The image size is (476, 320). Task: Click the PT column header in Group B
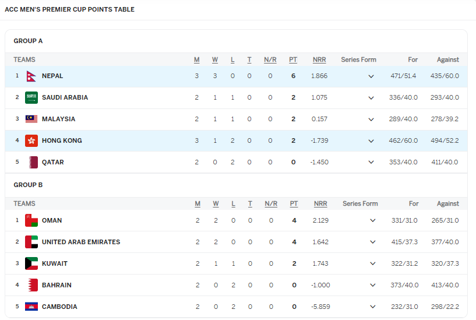click(294, 203)
